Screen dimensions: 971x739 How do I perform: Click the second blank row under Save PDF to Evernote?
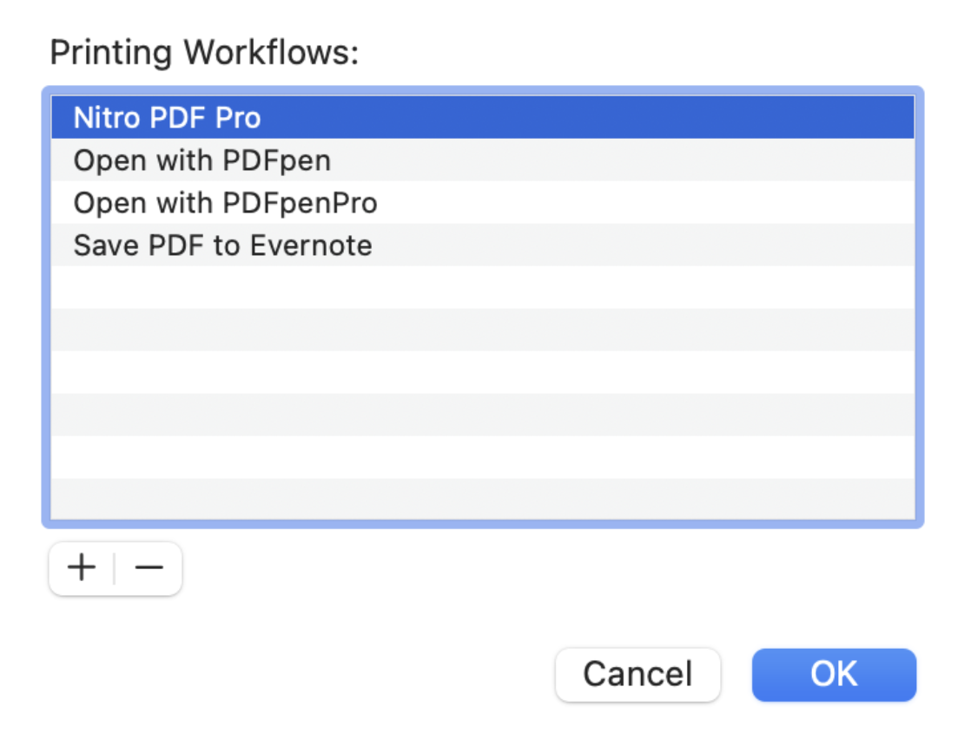pyautogui.click(x=482, y=330)
